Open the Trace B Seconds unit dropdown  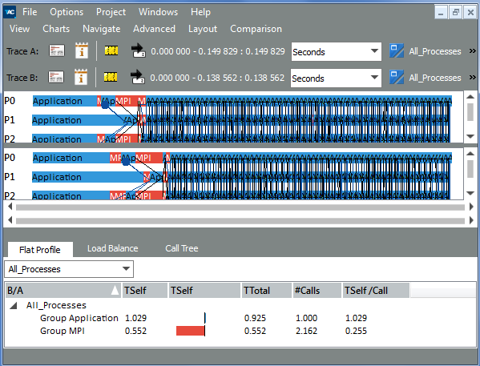click(336, 78)
